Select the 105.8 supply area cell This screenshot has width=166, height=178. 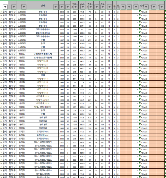pyautogui.click(x=82, y=107)
